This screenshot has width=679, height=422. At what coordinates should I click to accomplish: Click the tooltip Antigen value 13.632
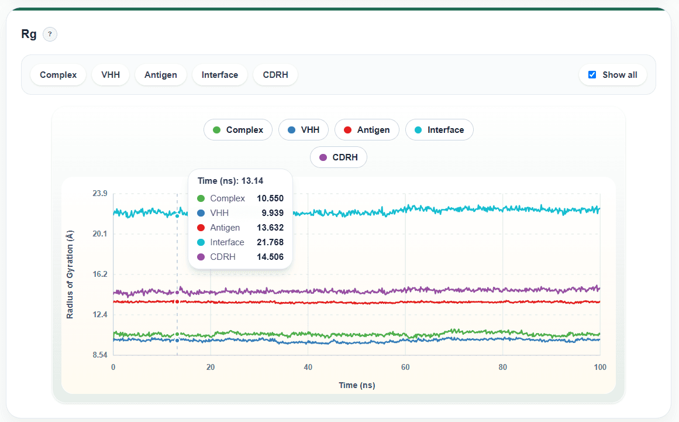pos(270,228)
